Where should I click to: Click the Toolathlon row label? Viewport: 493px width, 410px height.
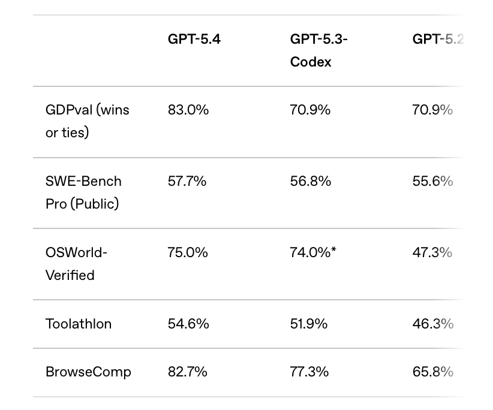tap(79, 324)
